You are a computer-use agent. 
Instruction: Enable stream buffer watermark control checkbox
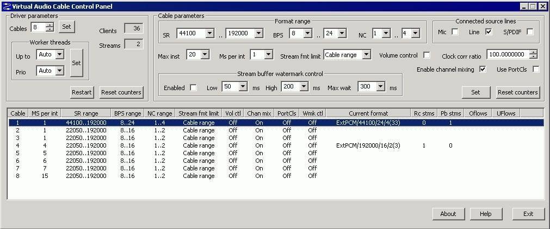point(194,87)
